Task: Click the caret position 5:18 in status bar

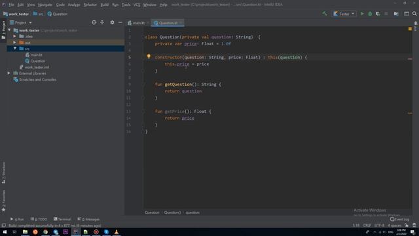Action: pos(356,226)
